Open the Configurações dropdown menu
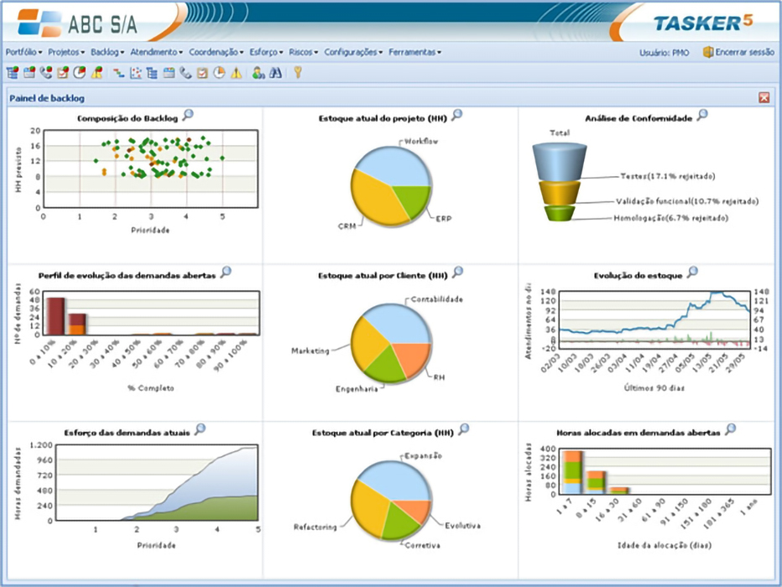The height and width of the screenshot is (587, 782). tap(353, 52)
